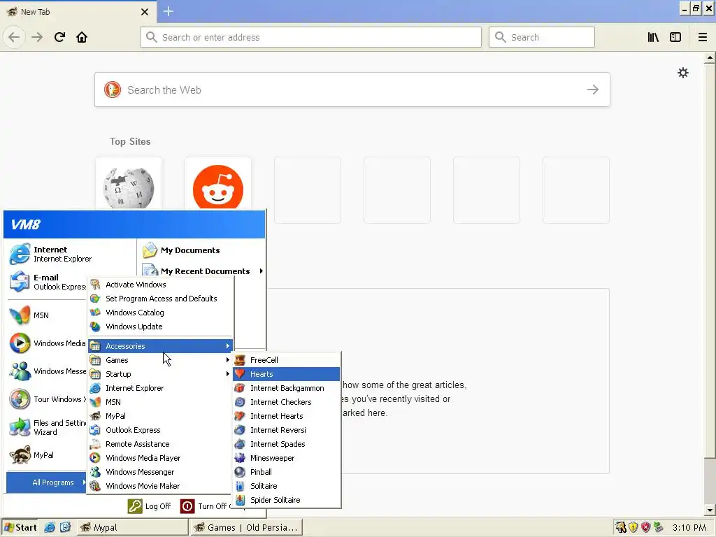The height and width of the screenshot is (537, 716).
Task: Open Tour Windows XP item
Action: [47, 399]
